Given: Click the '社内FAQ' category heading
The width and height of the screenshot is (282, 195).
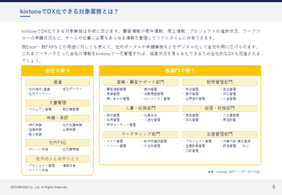Looking at the screenshot, I should (57, 143).
